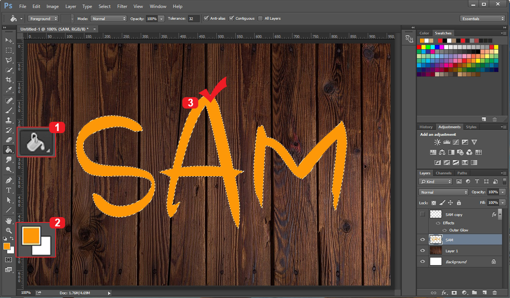
Task: Select the Hand tool
Action: coord(9,220)
